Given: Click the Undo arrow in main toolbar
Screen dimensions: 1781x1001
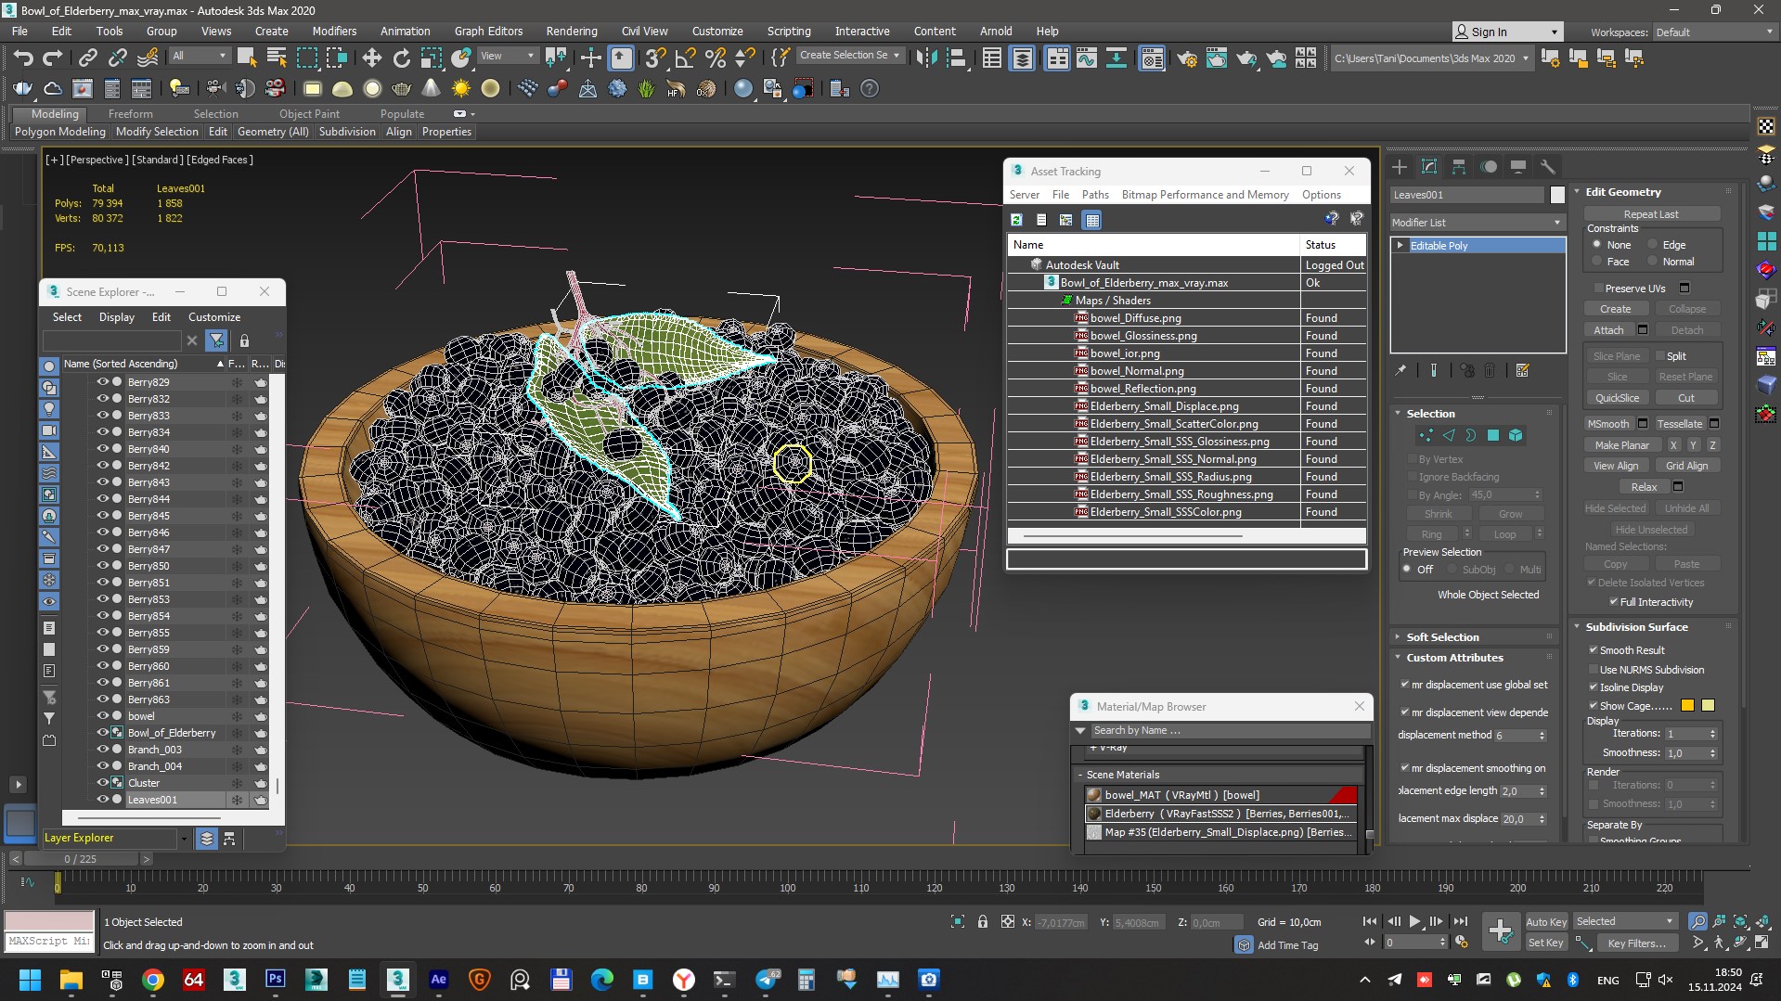Looking at the screenshot, I should point(23,58).
